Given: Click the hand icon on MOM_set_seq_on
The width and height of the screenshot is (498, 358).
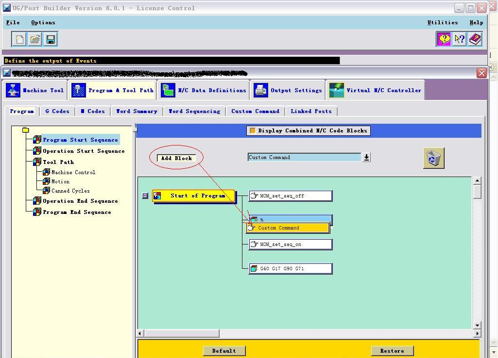Looking at the screenshot, I should (x=254, y=244).
